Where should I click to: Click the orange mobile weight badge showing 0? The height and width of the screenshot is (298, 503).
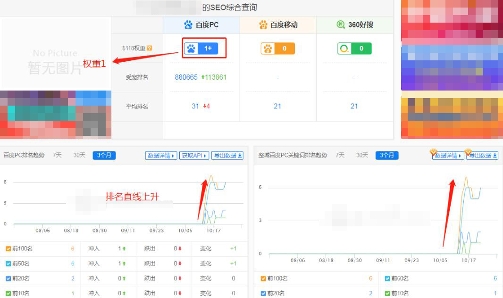click(x=277, y=48)
